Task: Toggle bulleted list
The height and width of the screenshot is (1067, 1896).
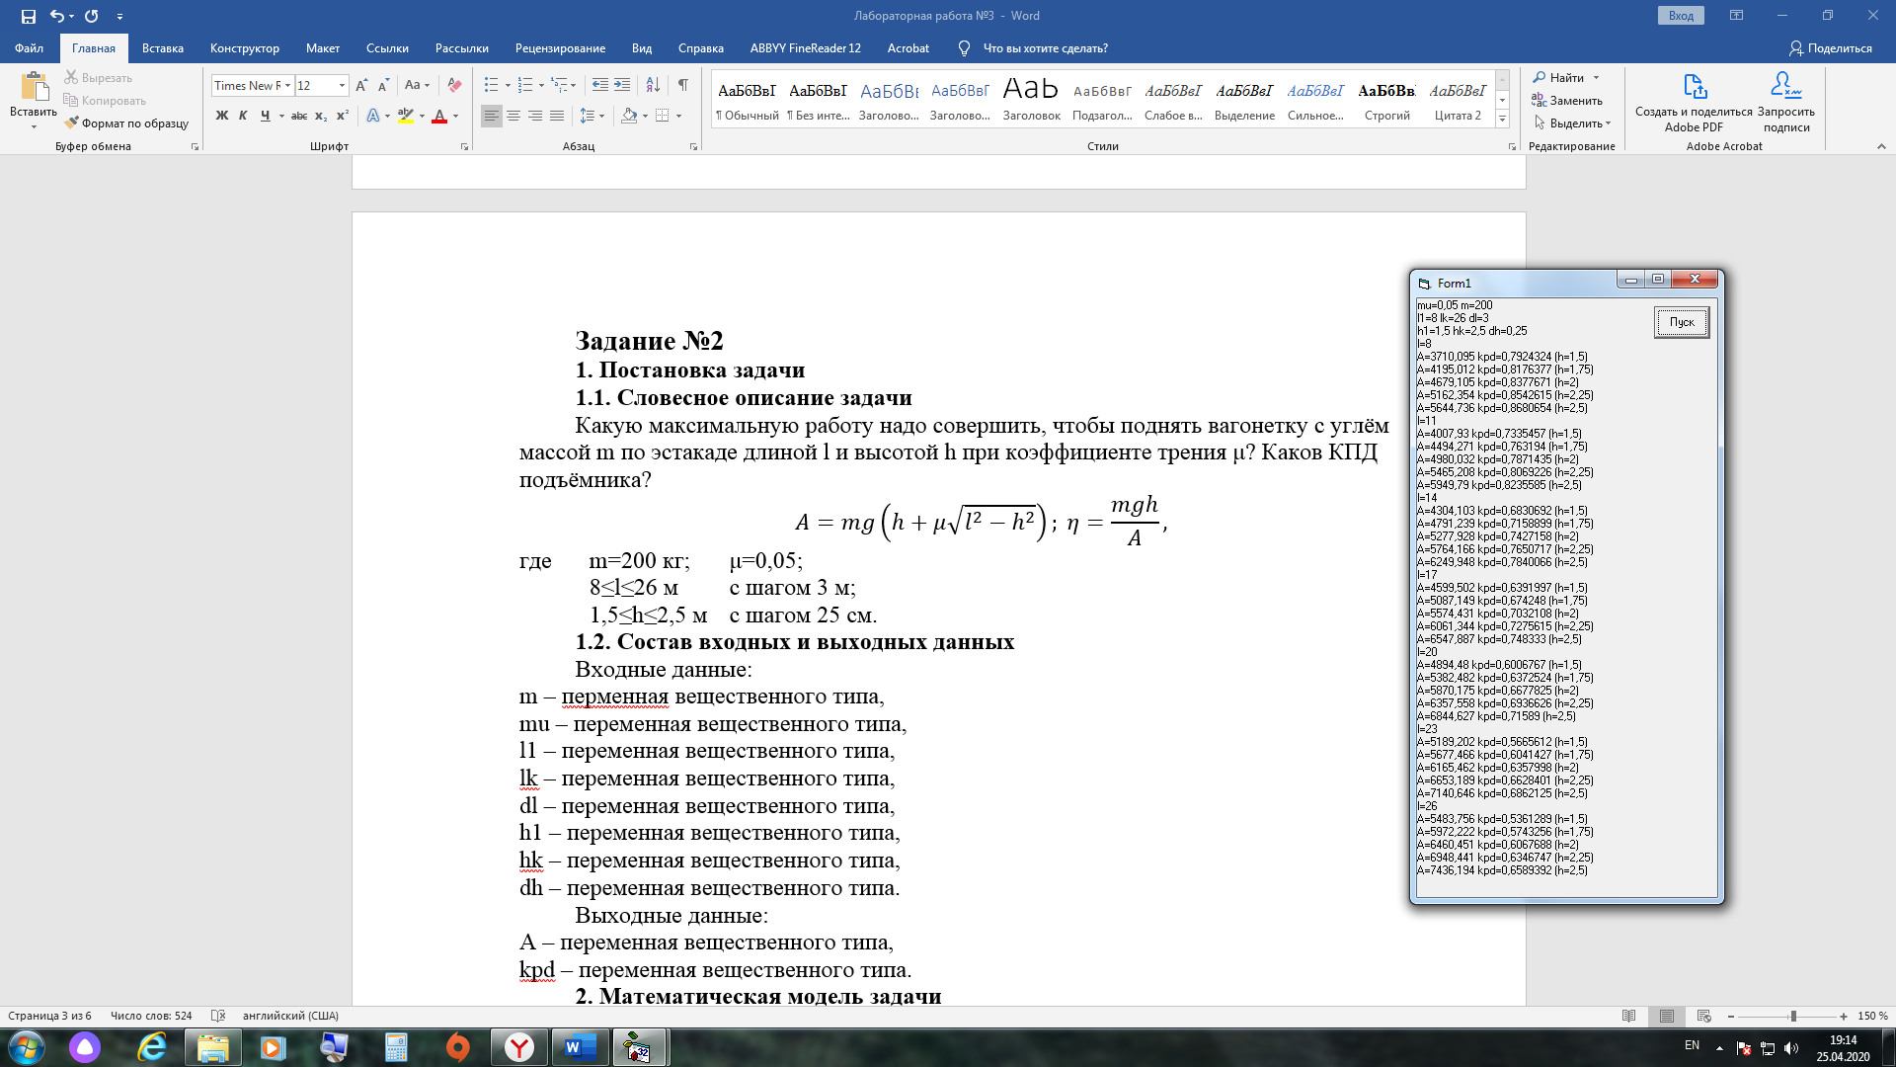Action: pos(491,85)
